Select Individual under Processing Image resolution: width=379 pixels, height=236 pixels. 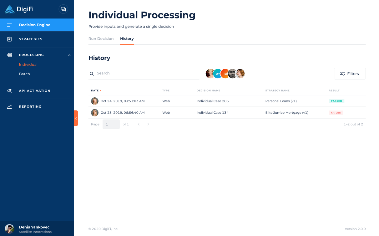pos(28,64)
